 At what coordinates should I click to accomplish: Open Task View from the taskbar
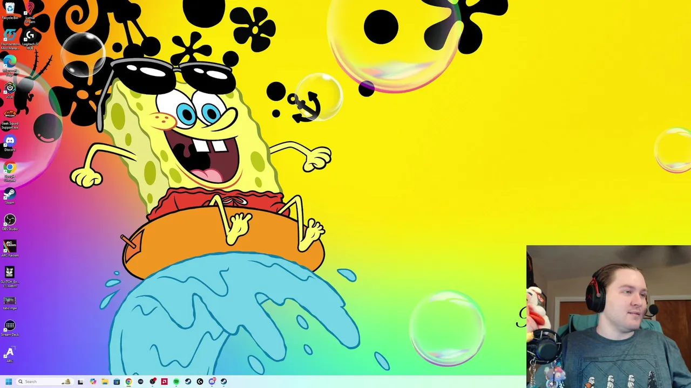pos(80,382)
